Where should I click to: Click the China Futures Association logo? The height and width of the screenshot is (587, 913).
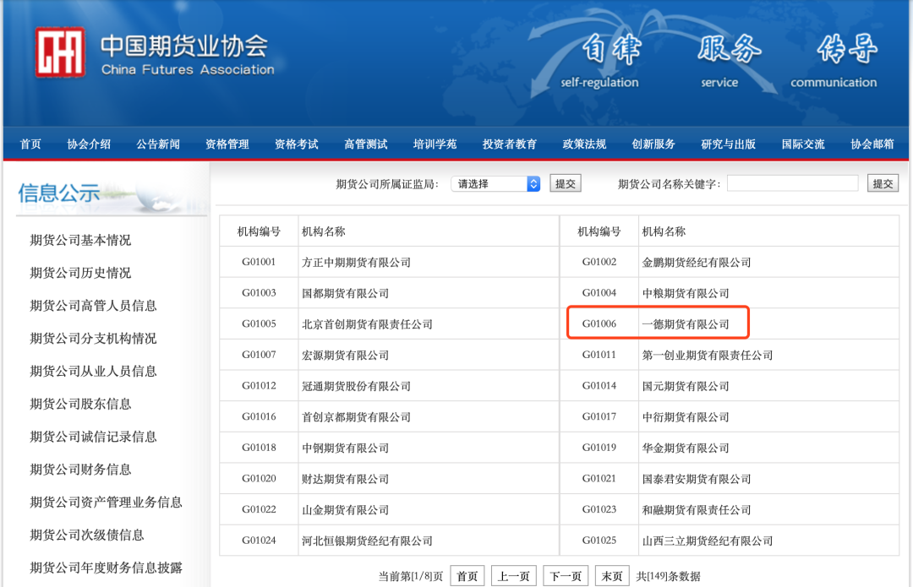click(59, 52)
